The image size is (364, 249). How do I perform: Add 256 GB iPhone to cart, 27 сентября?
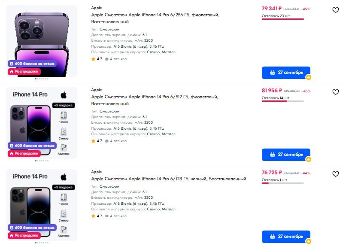[x=285, y=73]
